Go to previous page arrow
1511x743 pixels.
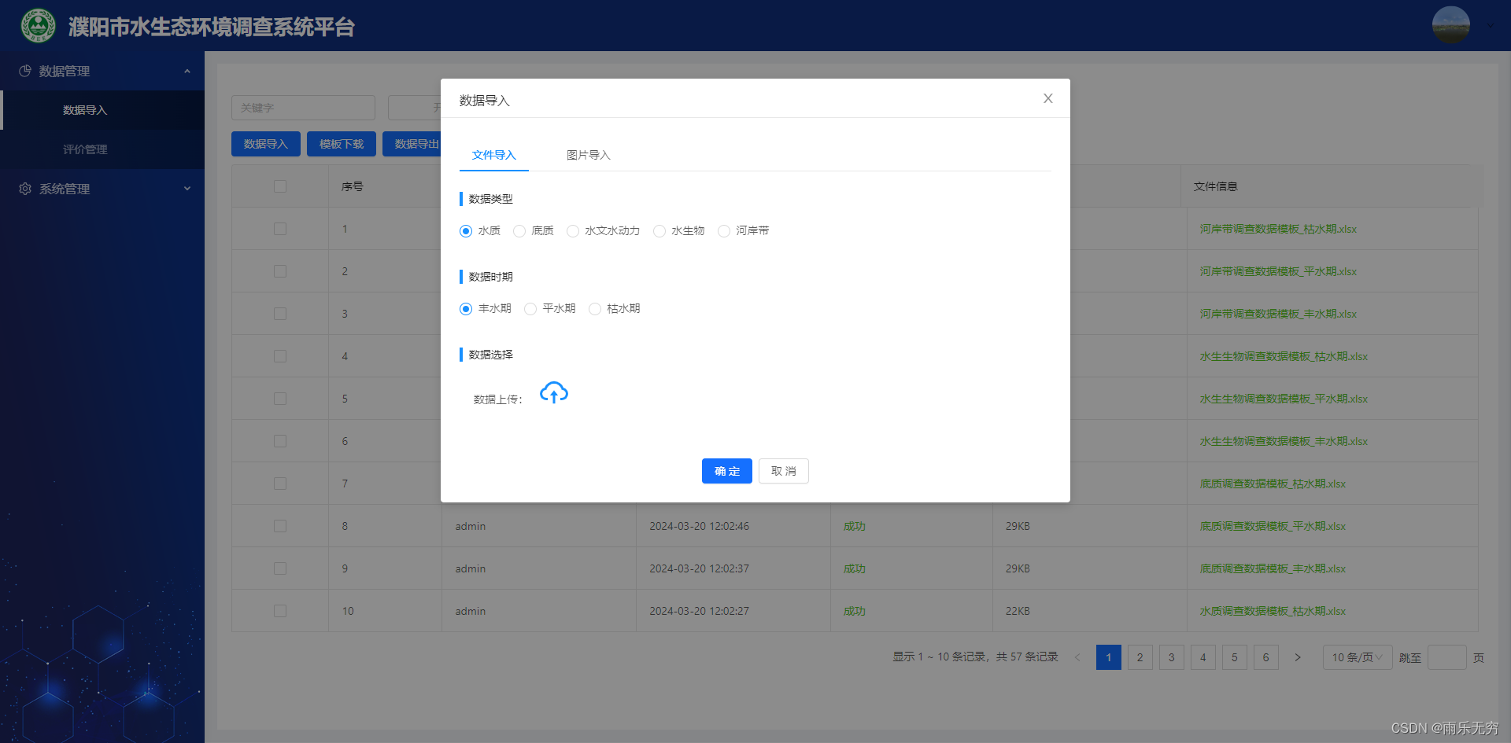[1077, 657]
